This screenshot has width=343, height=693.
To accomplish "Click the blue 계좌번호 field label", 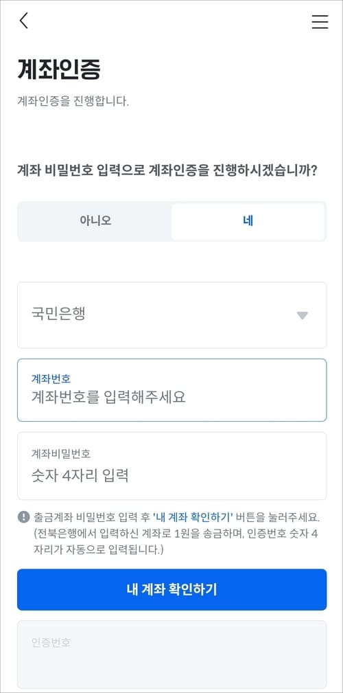I will [x=51, y=378].
